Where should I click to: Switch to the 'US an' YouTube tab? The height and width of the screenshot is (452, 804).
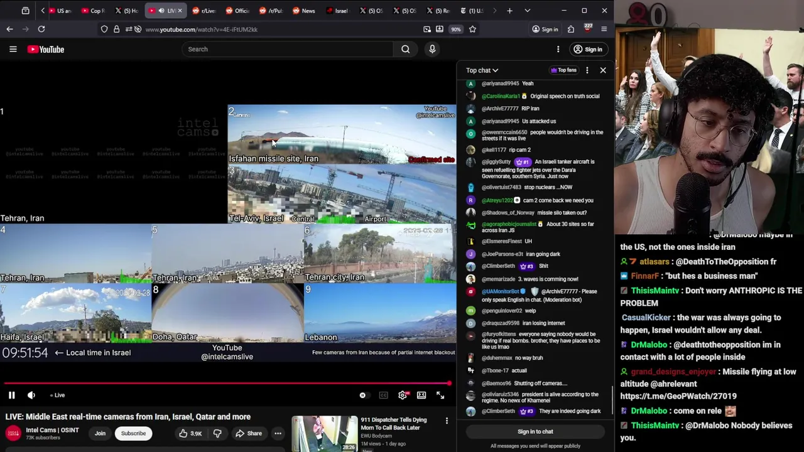pyautogui.click(x=60, y=11)
